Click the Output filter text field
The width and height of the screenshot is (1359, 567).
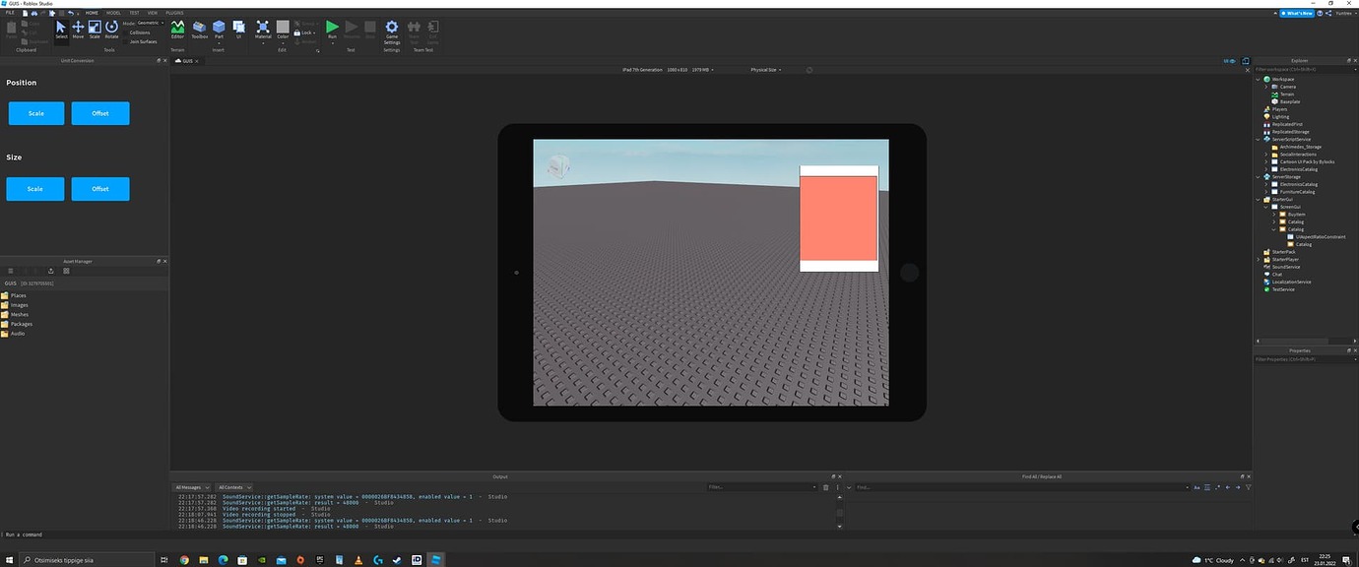click(x=763, y=487)
